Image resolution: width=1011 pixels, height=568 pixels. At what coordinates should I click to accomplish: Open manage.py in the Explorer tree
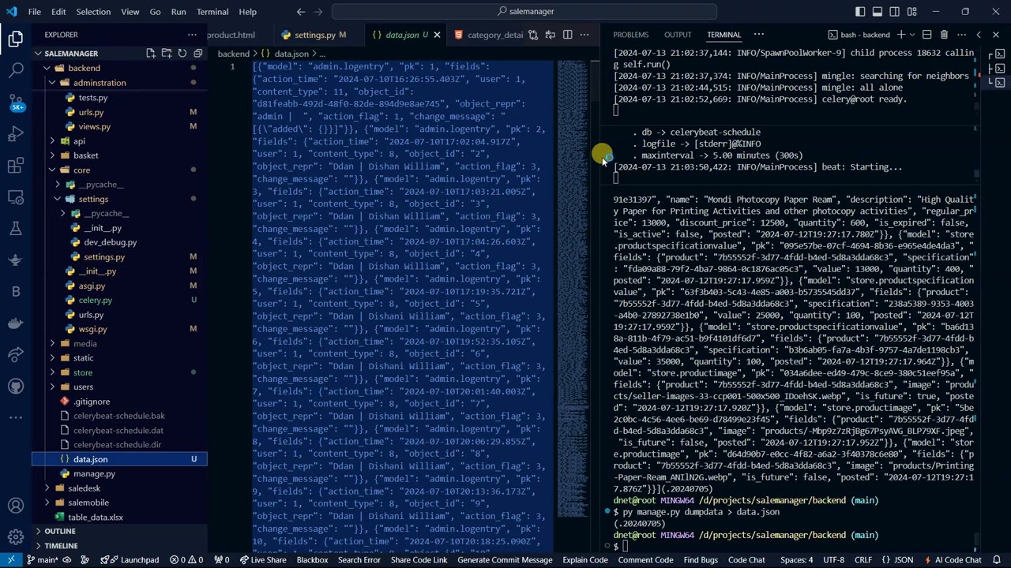[x=94, y=473]
